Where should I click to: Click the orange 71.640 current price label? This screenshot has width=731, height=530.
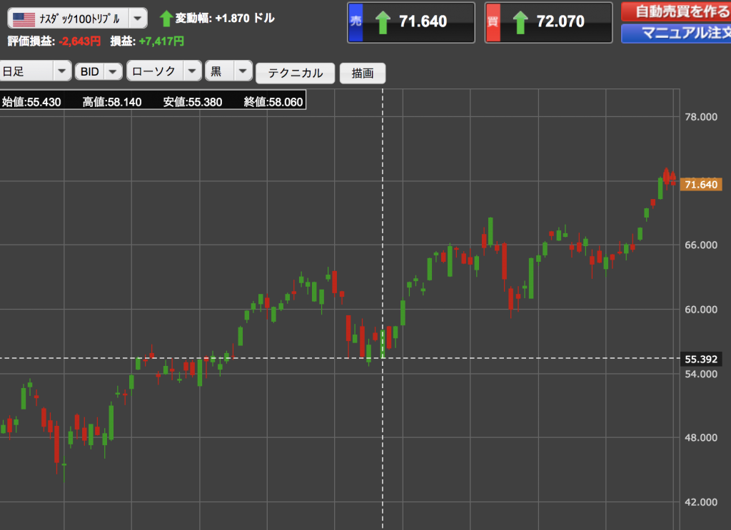pos(701,185)
